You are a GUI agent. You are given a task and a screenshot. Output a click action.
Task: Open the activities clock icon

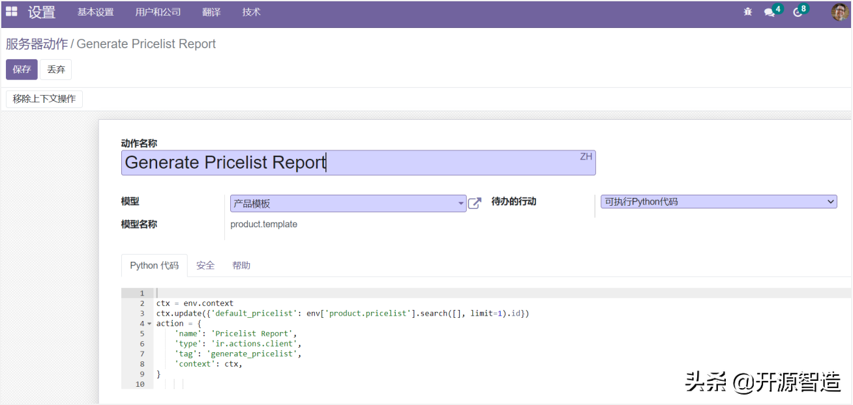797,12
